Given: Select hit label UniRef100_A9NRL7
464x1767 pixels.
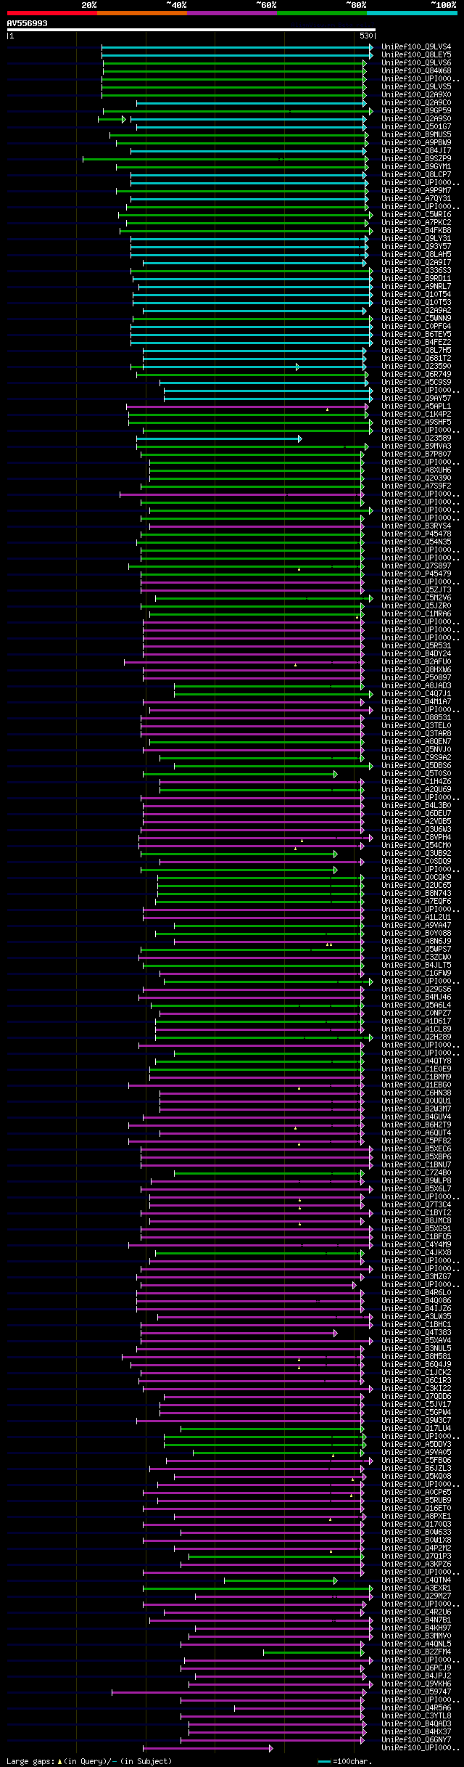Looking at the screenshot, I should point(416,286).
